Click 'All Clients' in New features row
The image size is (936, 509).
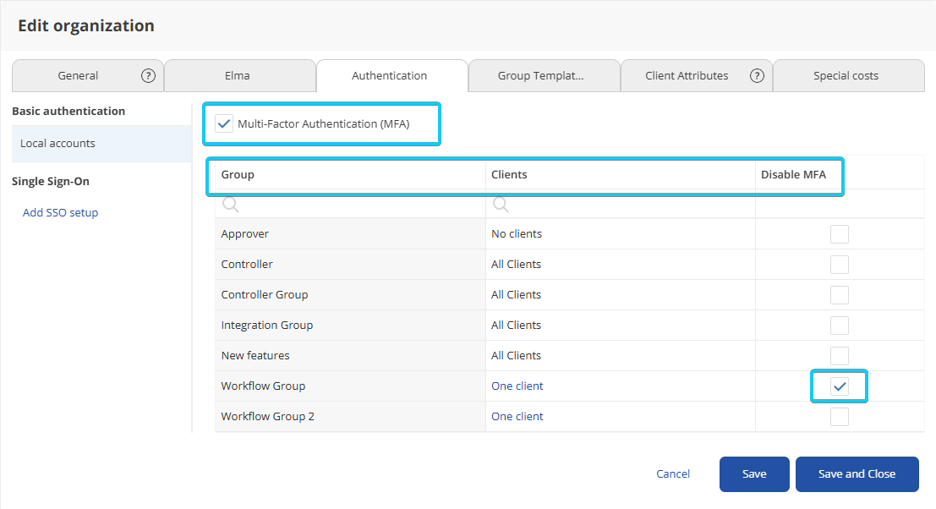coord(517,356)
